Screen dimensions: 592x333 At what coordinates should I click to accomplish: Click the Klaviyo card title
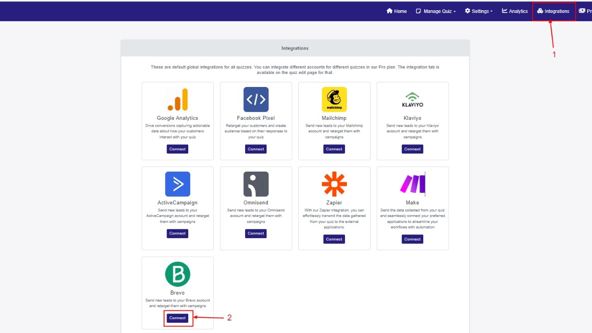tap(413, 118)
